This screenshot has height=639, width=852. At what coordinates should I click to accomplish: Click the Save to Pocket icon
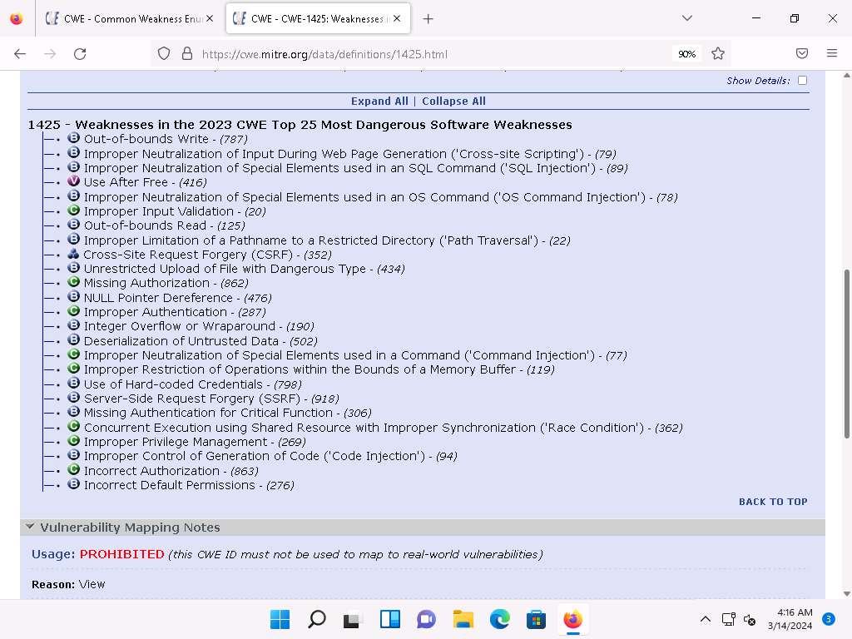(x=802, y=53)
